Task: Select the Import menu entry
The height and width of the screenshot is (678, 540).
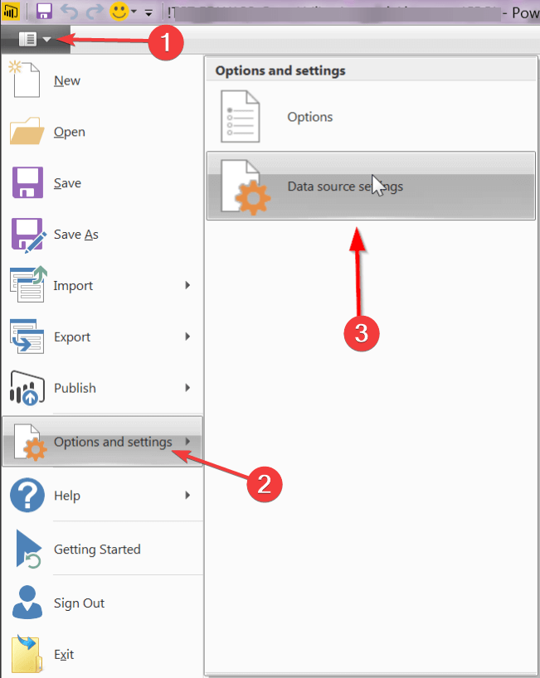Action: [x=103, y=285]
